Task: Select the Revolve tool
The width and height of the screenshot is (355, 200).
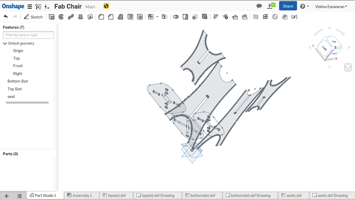Action: coord(61,17)
